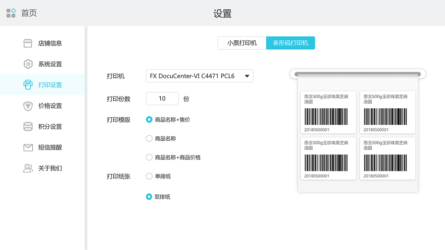Select the 商品名称 print template radio
This screenshot has width=445, height=250.
coord(149,138)
